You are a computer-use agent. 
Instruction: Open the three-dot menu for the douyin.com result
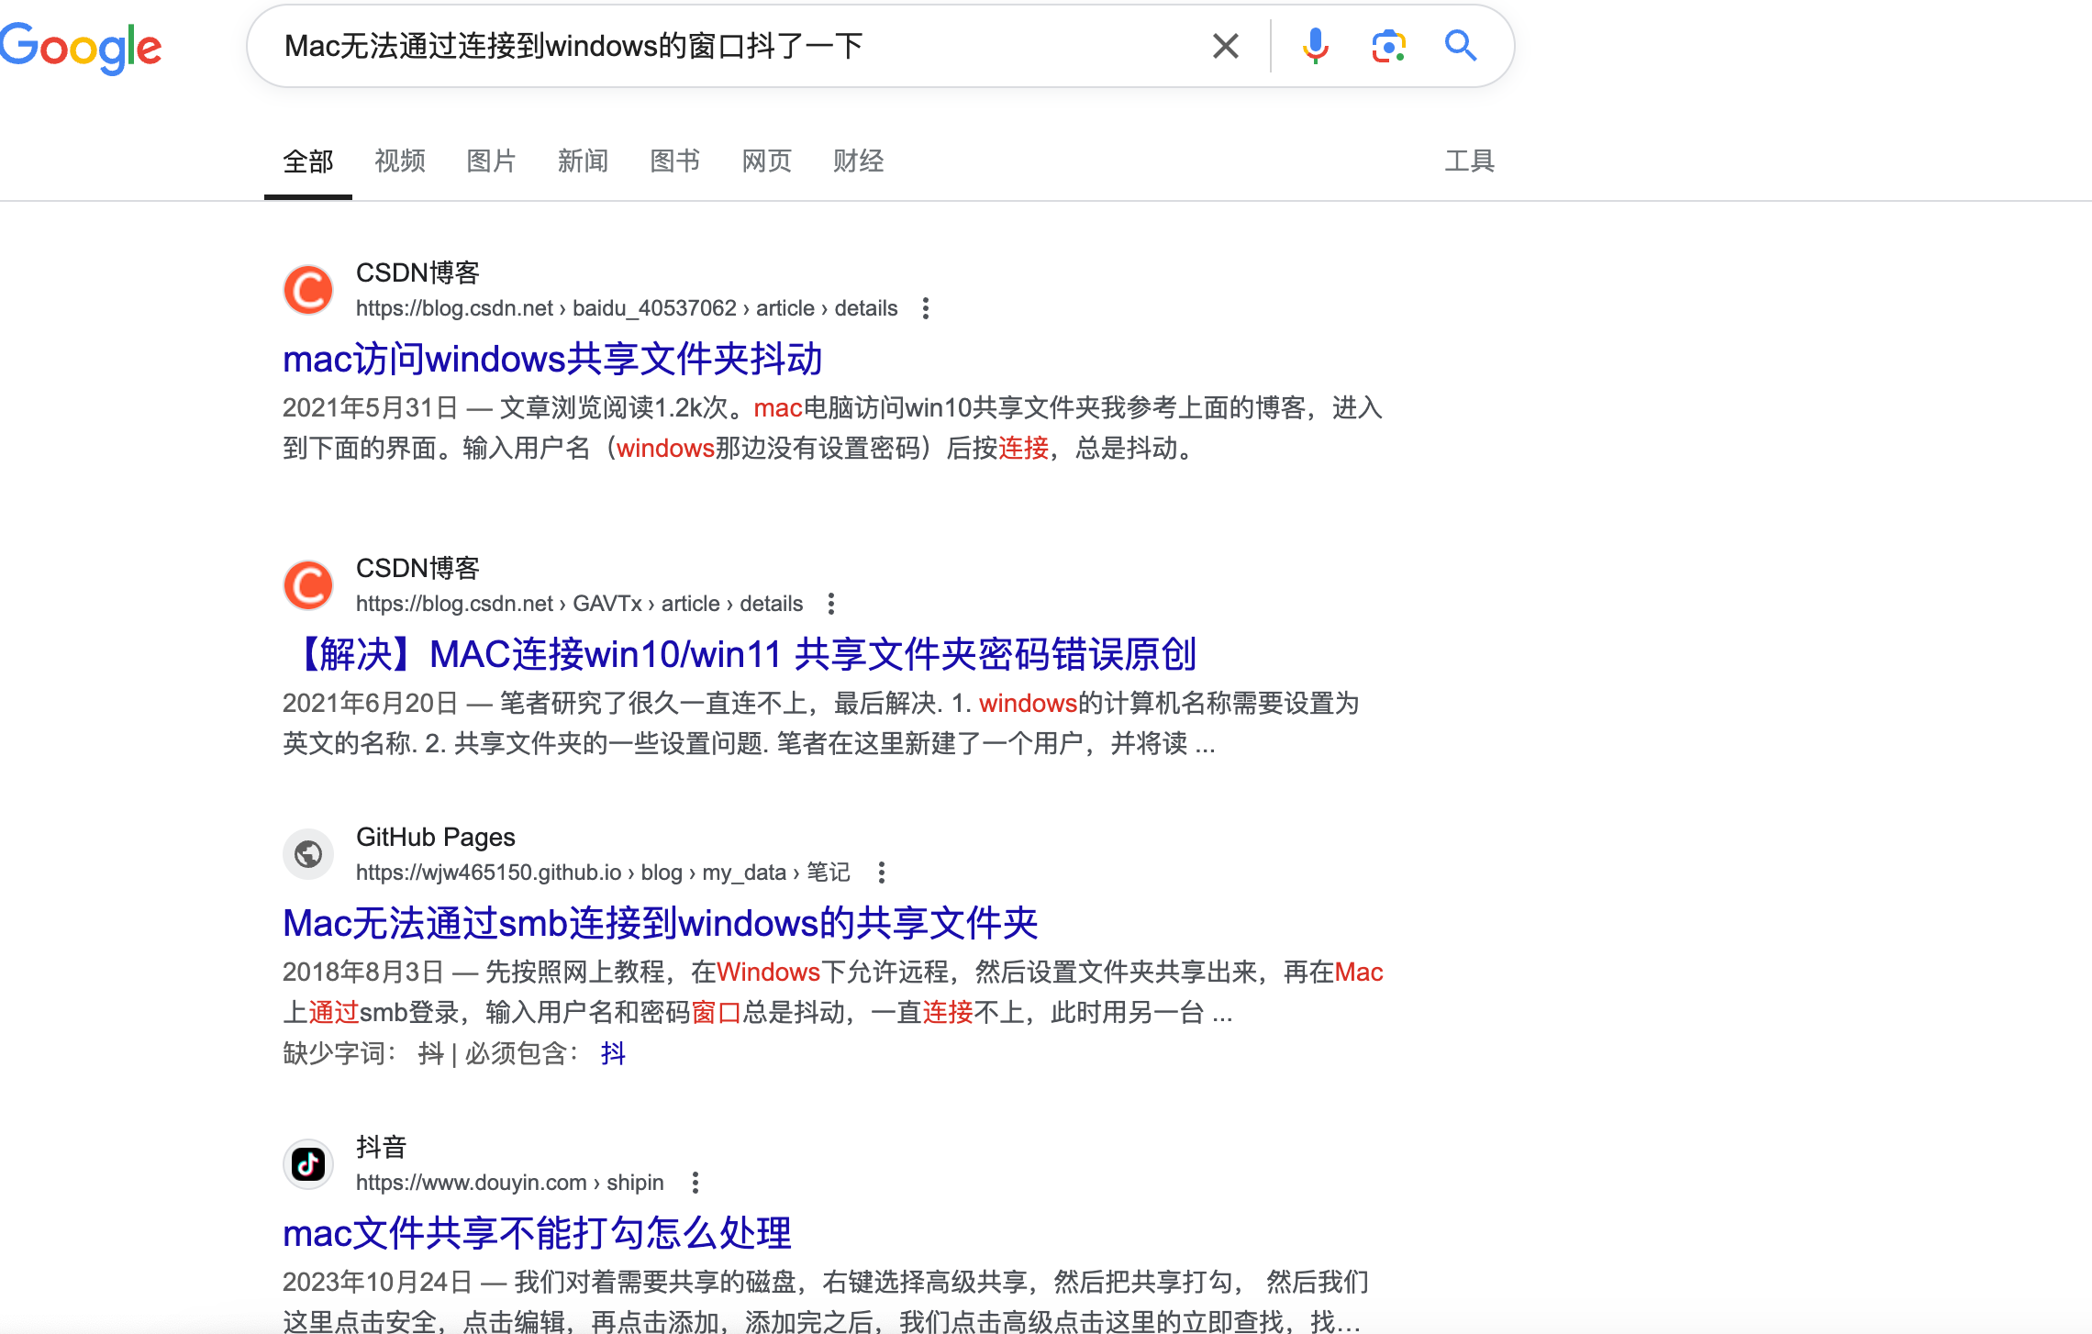coord(695,1183)
